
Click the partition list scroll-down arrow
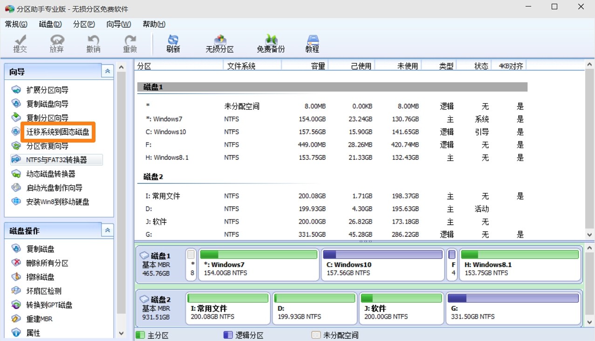coord(589,235)
